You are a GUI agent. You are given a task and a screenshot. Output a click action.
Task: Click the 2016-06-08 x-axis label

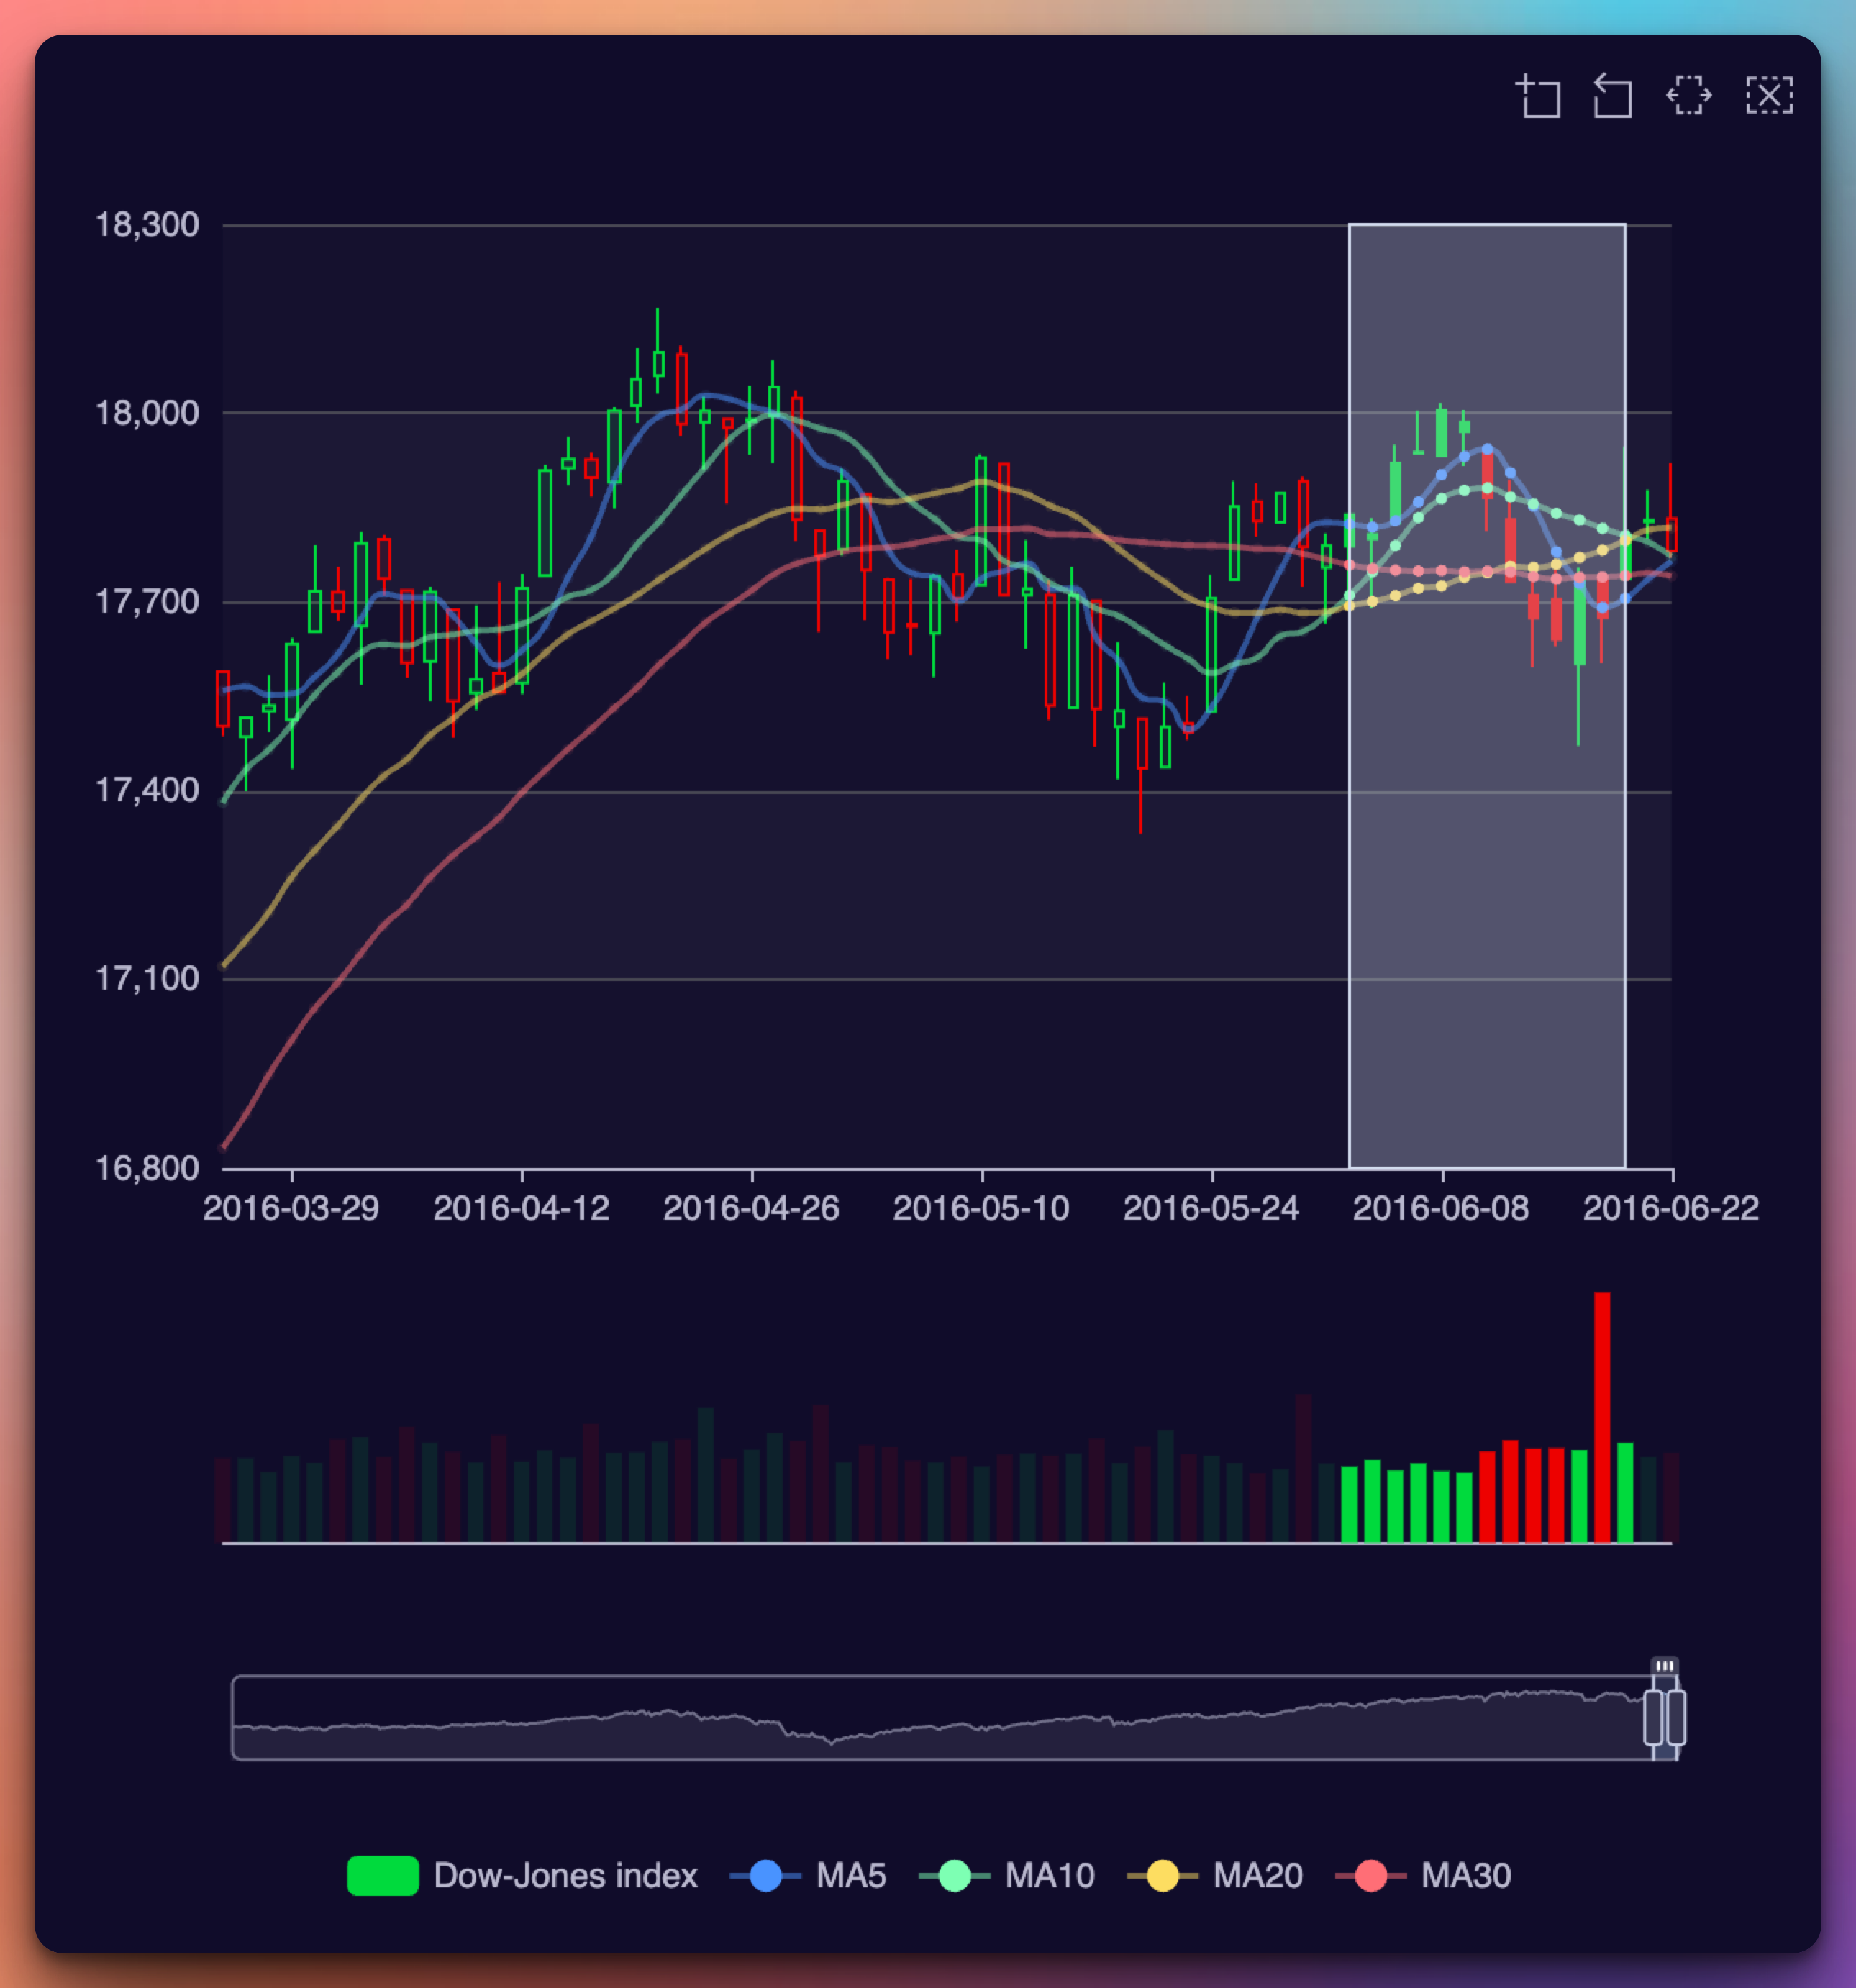(1441, 1209)
